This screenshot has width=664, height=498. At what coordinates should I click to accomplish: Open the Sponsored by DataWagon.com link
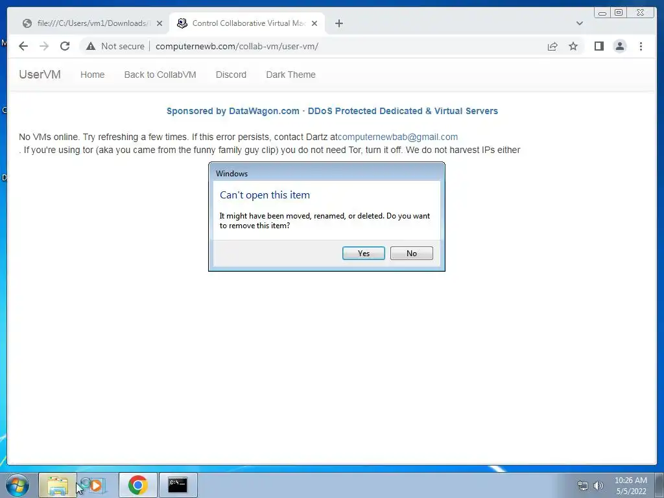[332, 111]
